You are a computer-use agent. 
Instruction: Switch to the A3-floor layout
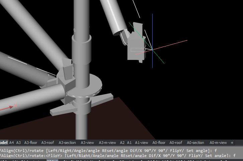point(31,143)
